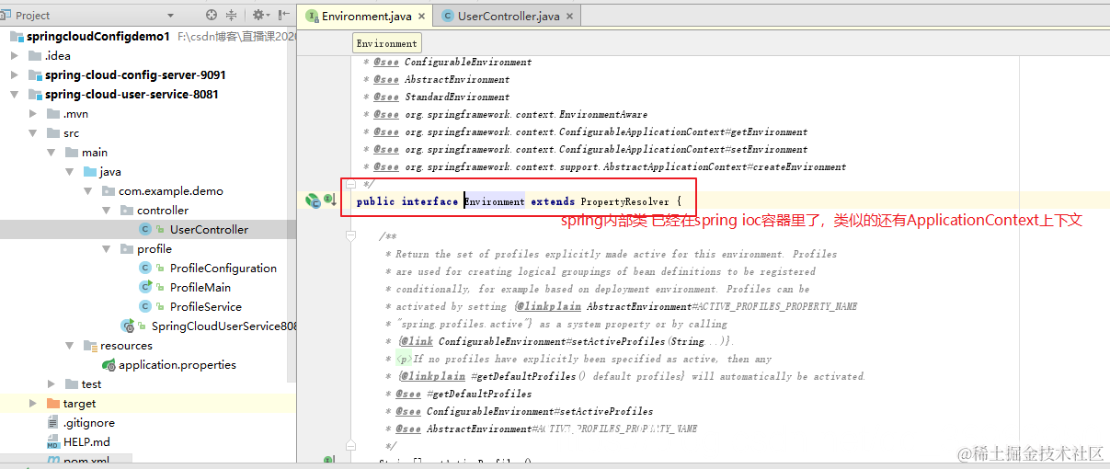Select SpringCloudUserService application class

(x=223, y=326)
